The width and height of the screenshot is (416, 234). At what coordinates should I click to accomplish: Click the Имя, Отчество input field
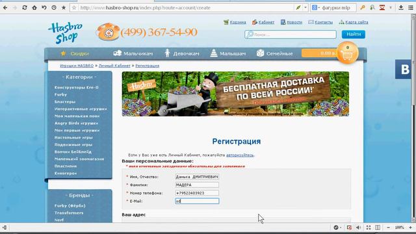pos(197,177)
